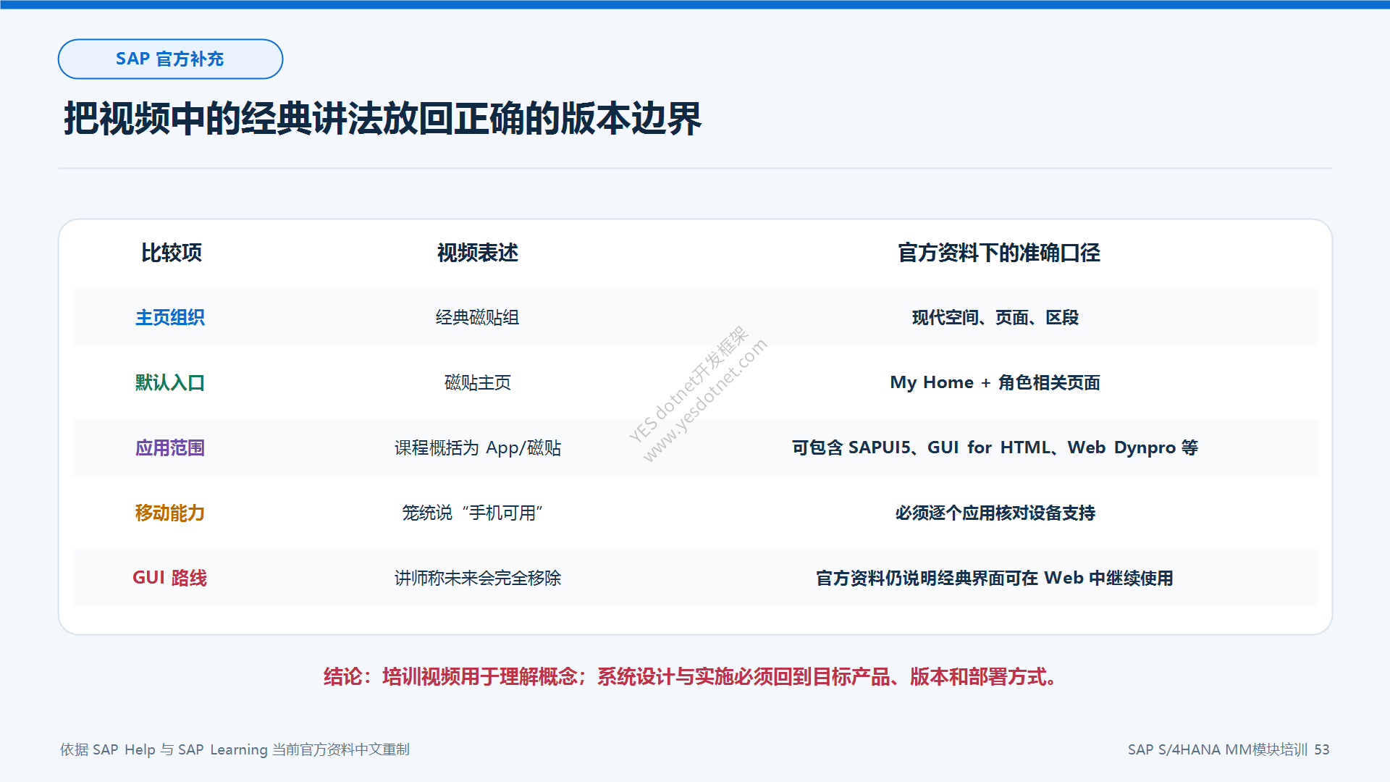1390x782 pixels.
Task: Click the '讲师称未来会完全移除' cell
Action: [x=478, y=578]
